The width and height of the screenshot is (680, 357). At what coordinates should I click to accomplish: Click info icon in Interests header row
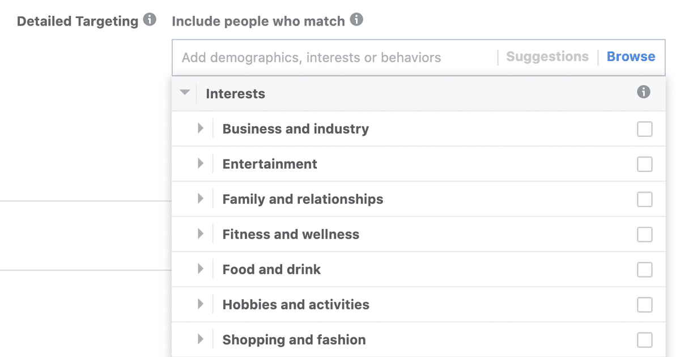pos(644,92)
